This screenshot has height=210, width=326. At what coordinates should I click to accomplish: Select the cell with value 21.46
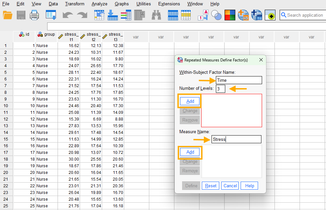113,166
